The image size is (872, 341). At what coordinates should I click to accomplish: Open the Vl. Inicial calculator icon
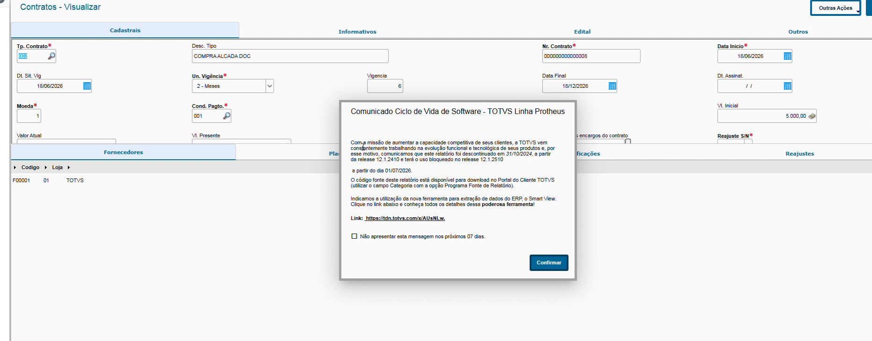[x=812, y=116]
